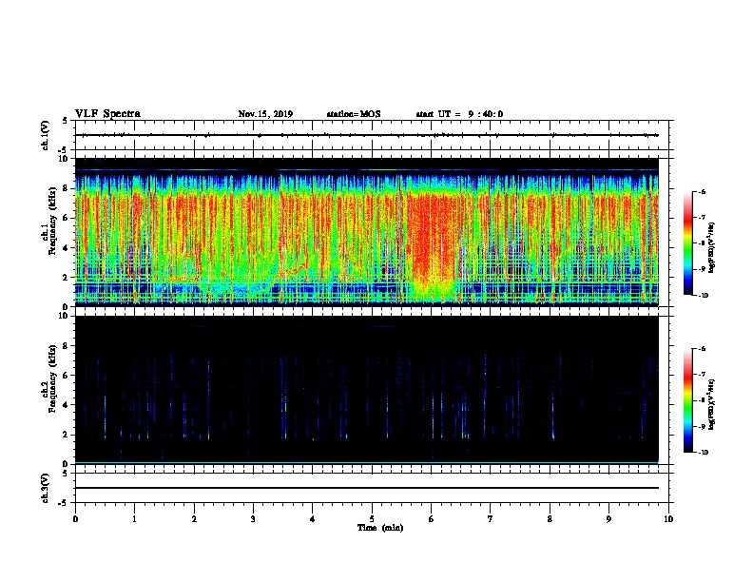The width and height of the screenshot is (753, 582).
Task: Click time-axis tick label "2"
Action: [x=194, y=519]
